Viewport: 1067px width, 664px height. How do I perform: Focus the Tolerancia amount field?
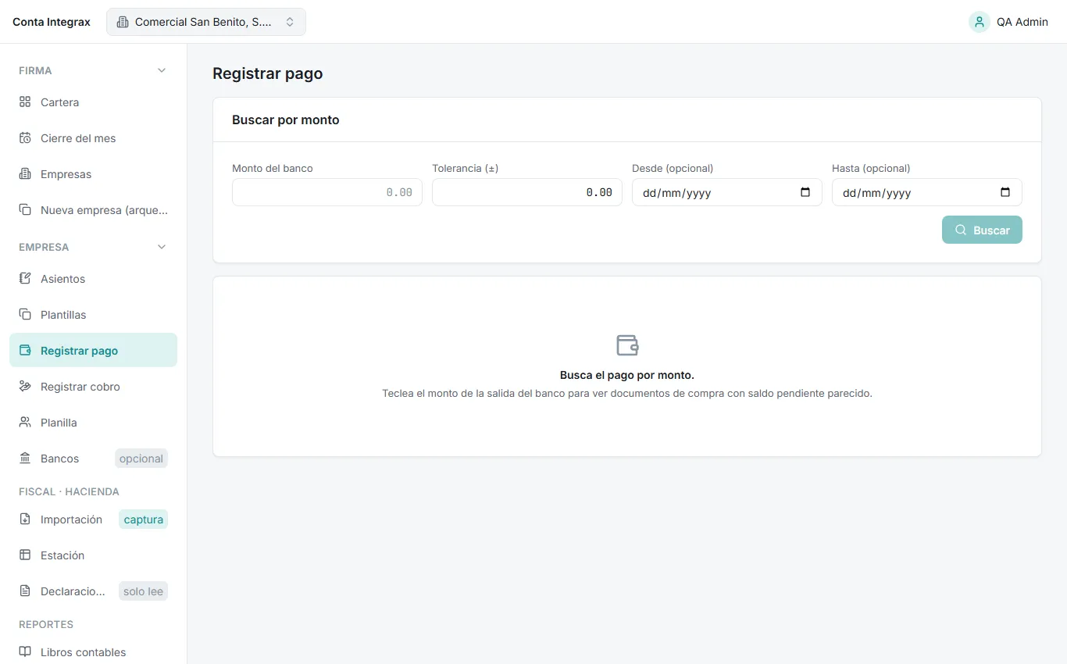(527, 192)
